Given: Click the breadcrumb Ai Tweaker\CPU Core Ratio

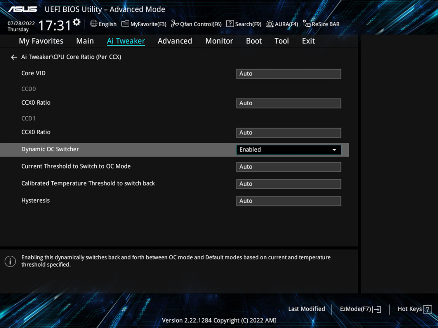Looking at the screenshot, I should pos(71,57).
